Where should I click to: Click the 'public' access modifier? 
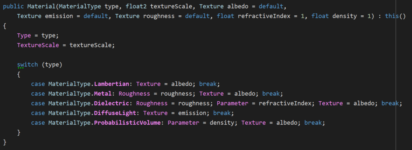pos(13,6)
